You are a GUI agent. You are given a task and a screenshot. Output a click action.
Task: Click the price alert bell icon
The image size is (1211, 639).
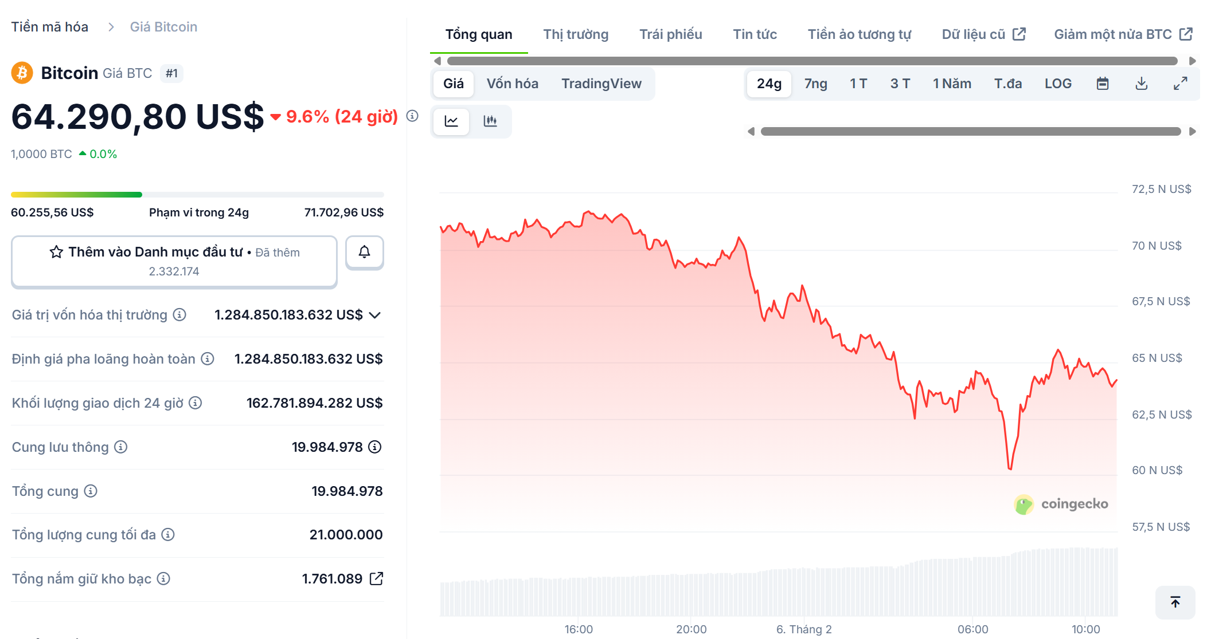click(x=365, y=252)
